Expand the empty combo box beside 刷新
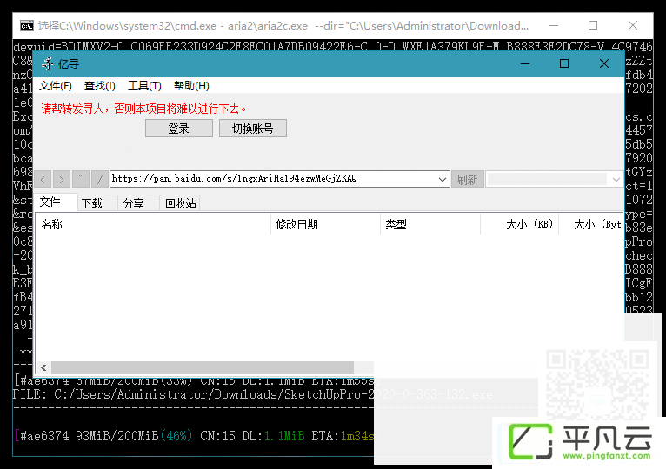Image resolution: width=666 pixels, height=469 pixels. click(x=616, y=180)
